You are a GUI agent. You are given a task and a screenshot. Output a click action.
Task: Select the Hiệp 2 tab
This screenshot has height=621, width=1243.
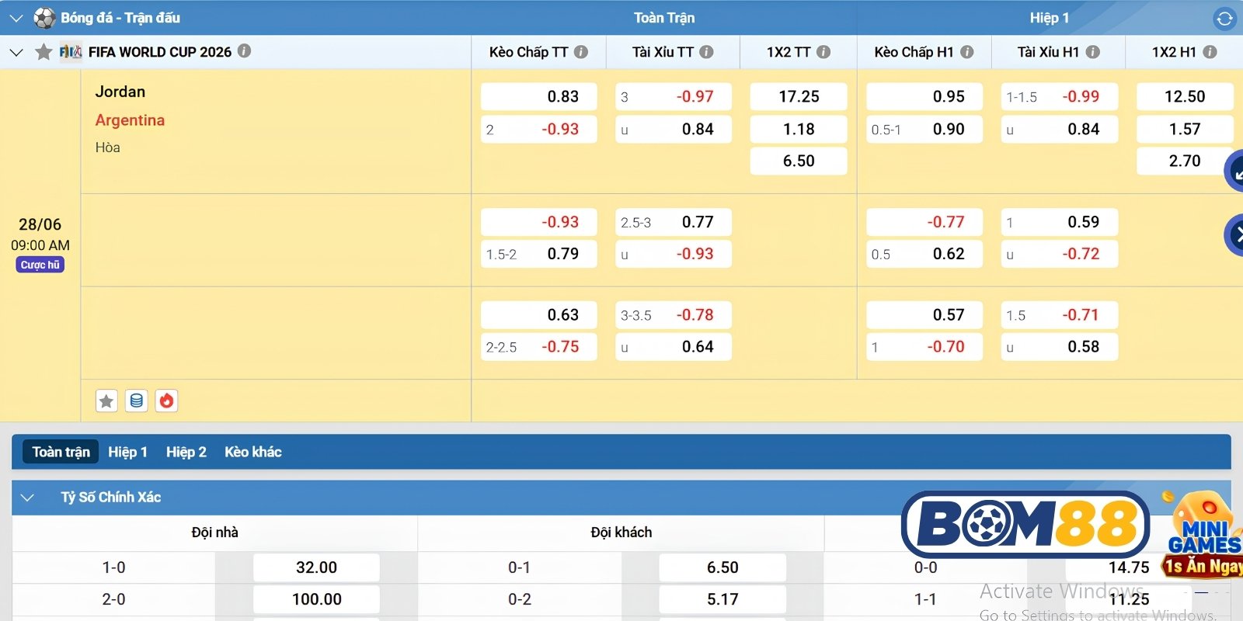click(186, 452)
